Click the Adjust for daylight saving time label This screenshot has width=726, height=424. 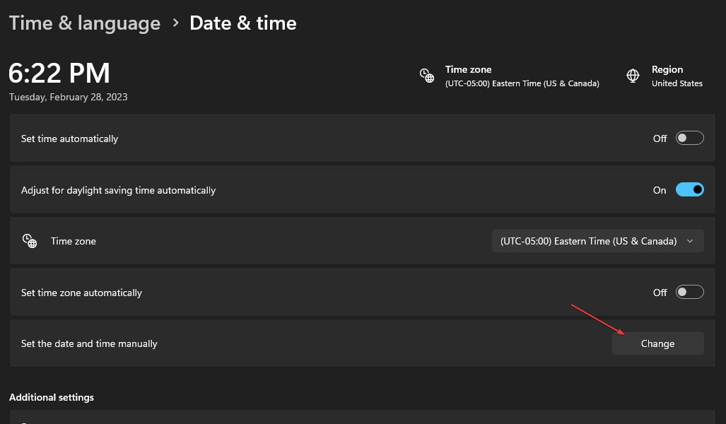118,190
